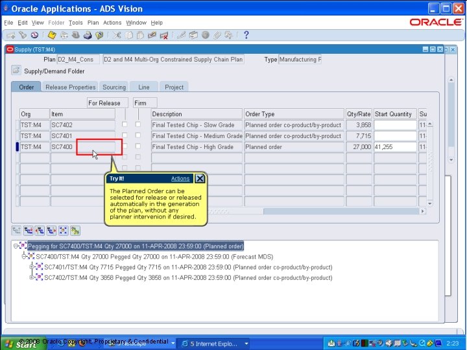This screenshot has width=467, height=350.
Task: Check For Release box for item SC7402
Action: (125, 124)
